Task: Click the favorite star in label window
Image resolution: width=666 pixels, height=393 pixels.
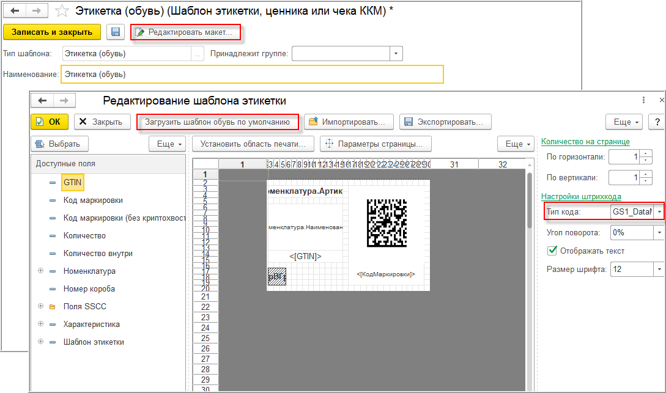Action: pos(62,10)
